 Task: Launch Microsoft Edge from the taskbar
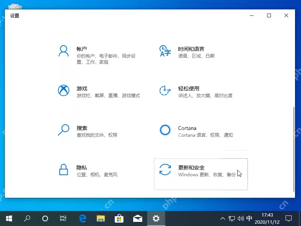[82, 218]
